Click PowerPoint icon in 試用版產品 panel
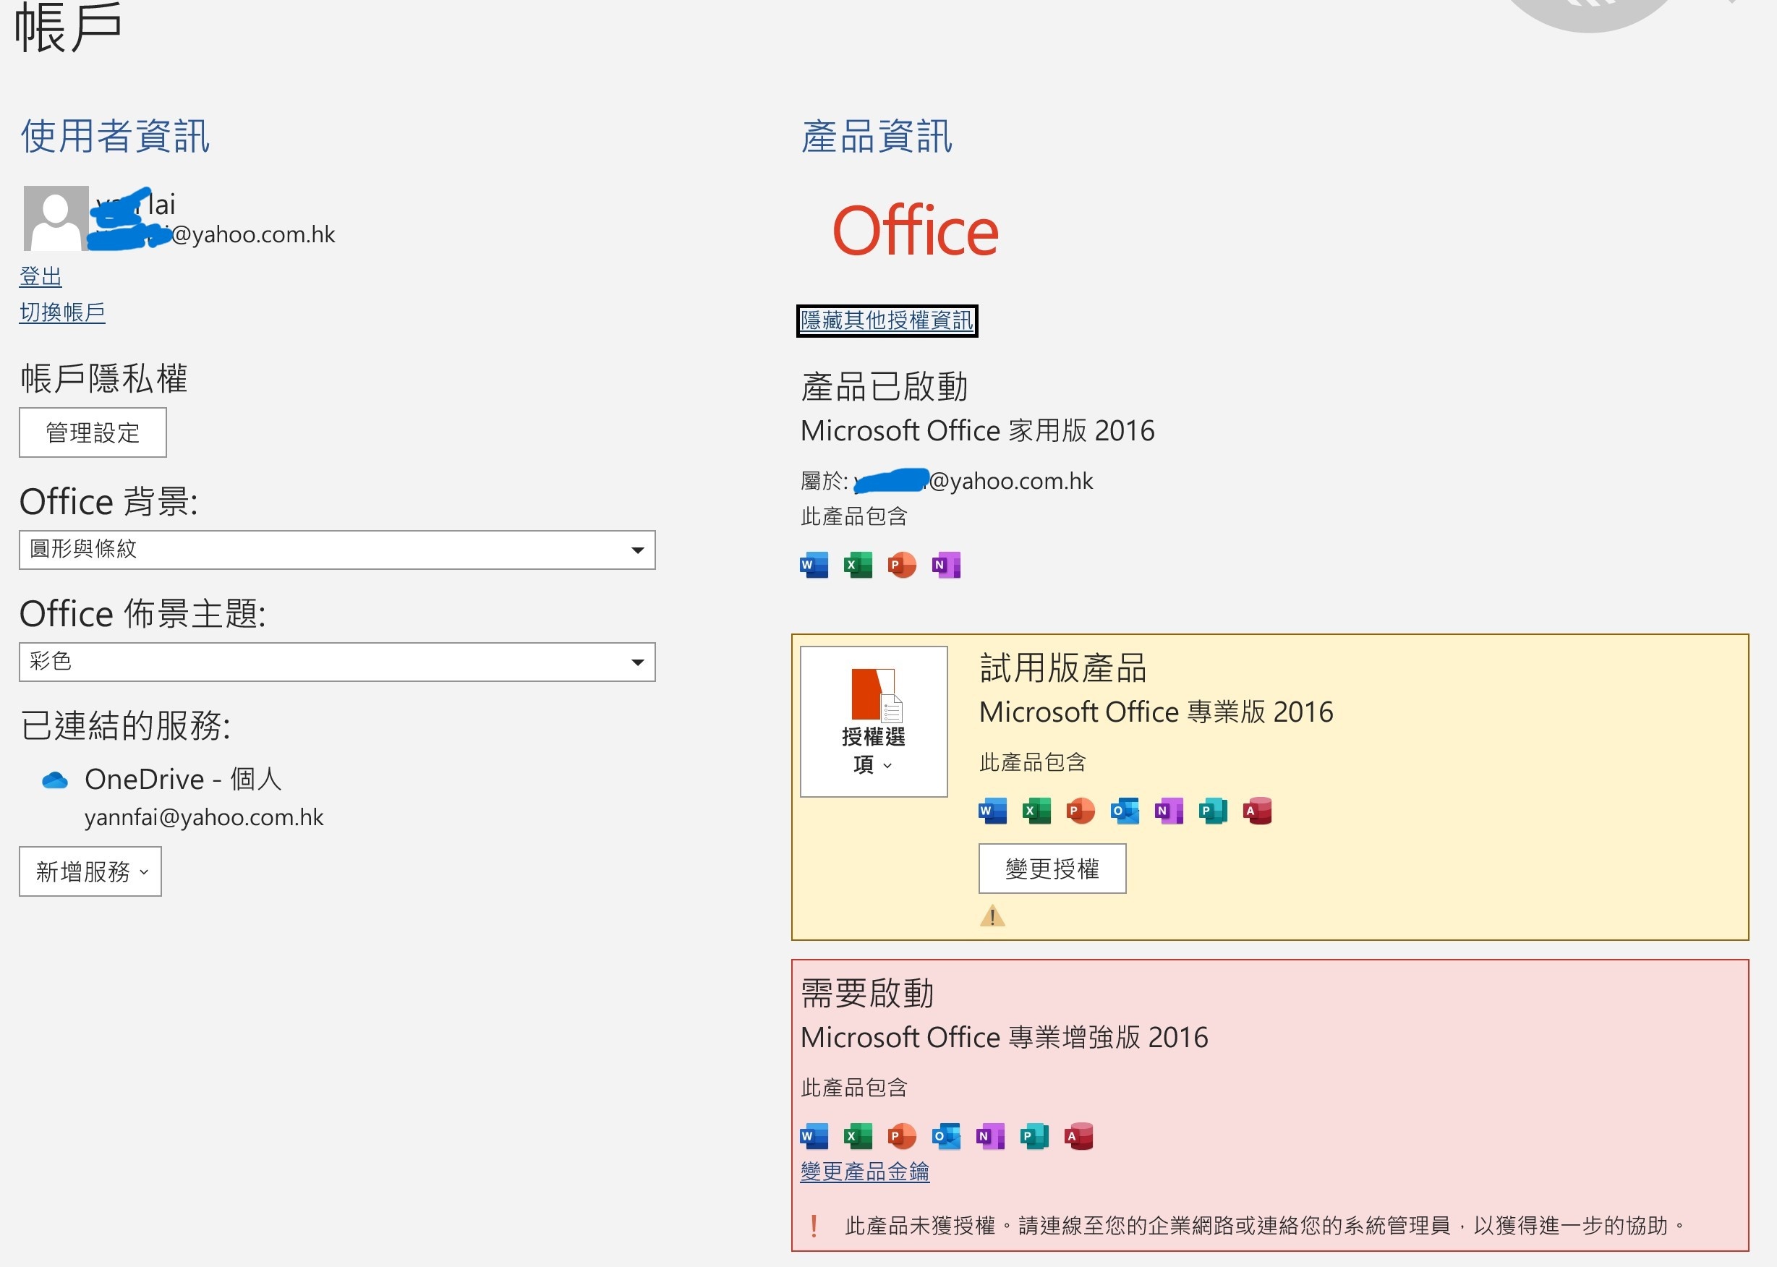 1081,811
